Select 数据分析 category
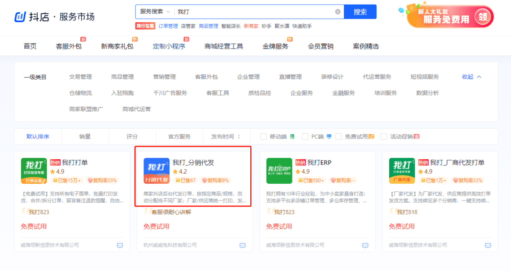The height and width of the screenshot is (271, 511). [427, 93]
